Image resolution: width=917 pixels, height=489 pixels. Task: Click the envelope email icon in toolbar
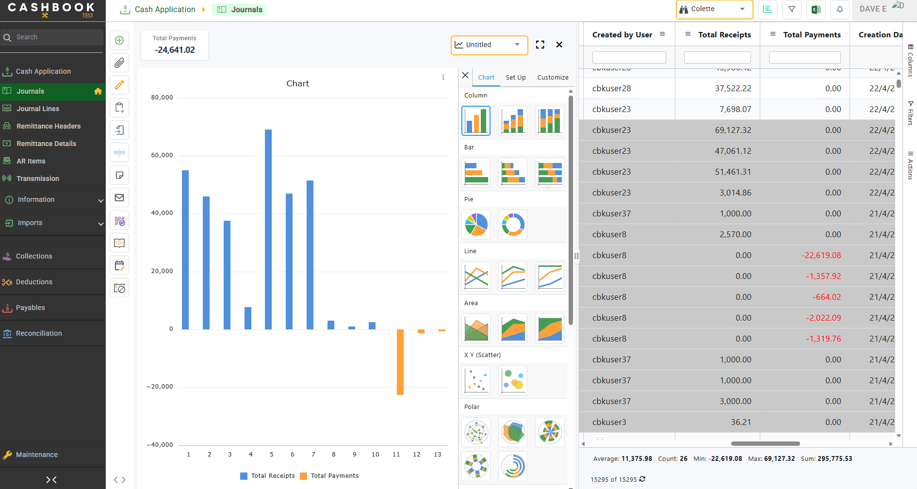click(x=119, y=197)
